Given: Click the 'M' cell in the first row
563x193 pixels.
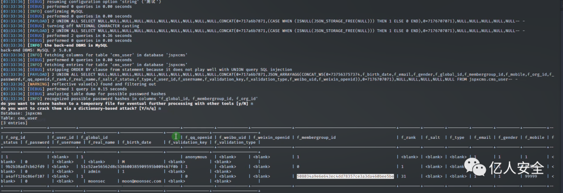Looking at the screenshot, I should tap(123, 162).
